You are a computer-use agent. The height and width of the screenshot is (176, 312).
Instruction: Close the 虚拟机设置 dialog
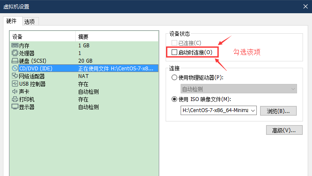(x=306, y=6)
